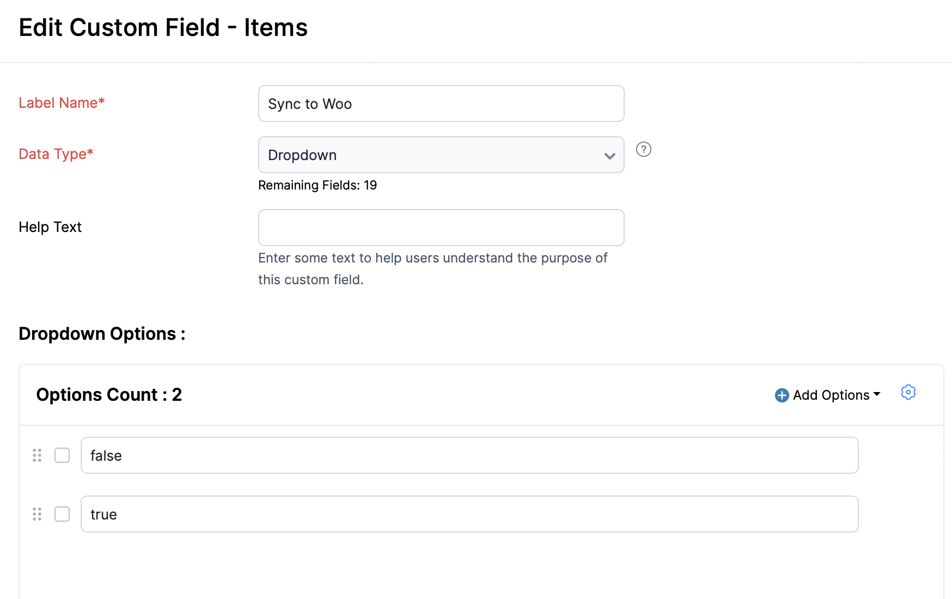Click the 'Options Count : 2' heading
Screen dimensions: 952x599
(109, 395)
